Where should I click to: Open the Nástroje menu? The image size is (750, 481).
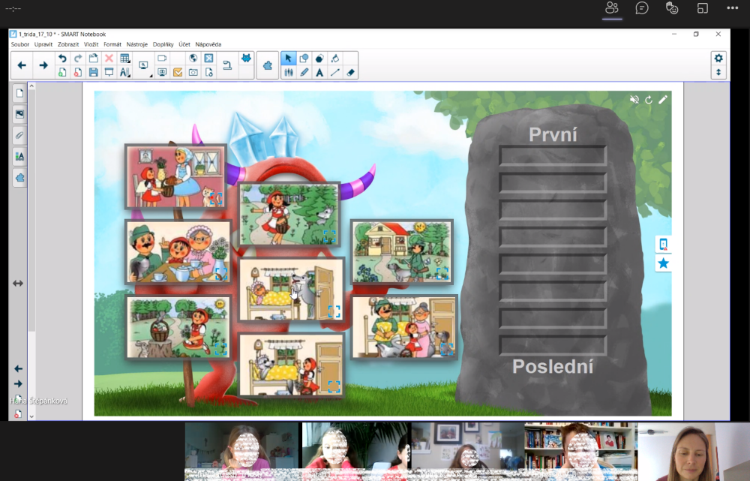(x=137, y=44)
